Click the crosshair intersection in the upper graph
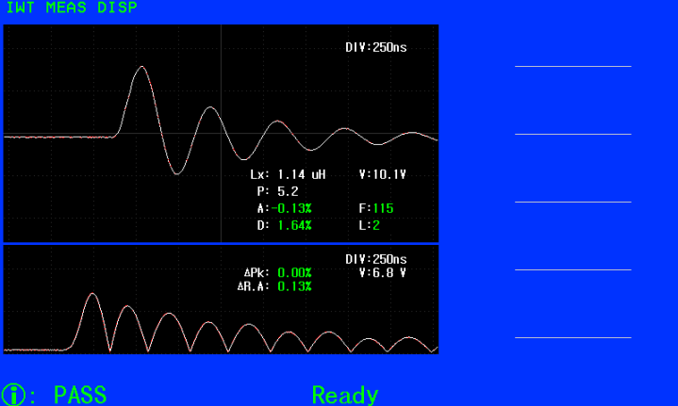 point(221,134)
